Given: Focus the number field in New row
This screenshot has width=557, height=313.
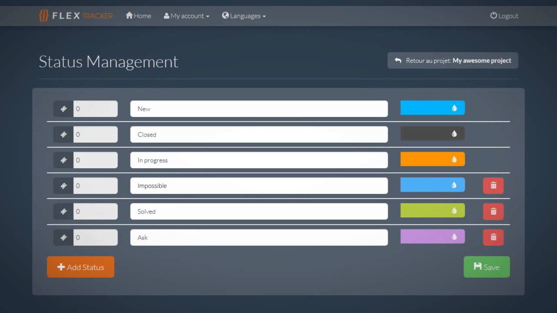Looking at the screenshot, I should click(x=95, y=109).
